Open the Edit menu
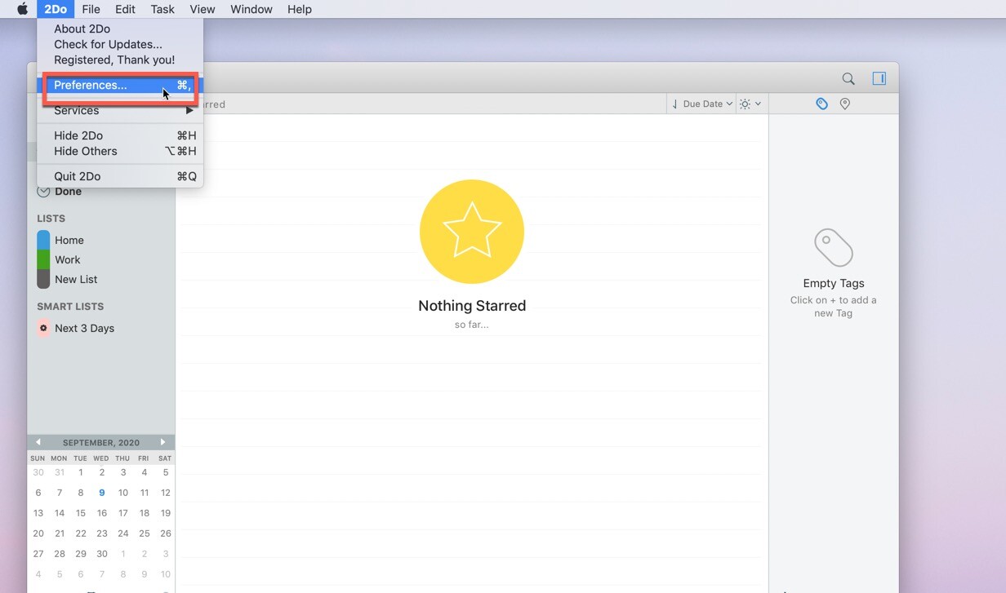Viewport: 1006px width, 593px height. point(125,9)
